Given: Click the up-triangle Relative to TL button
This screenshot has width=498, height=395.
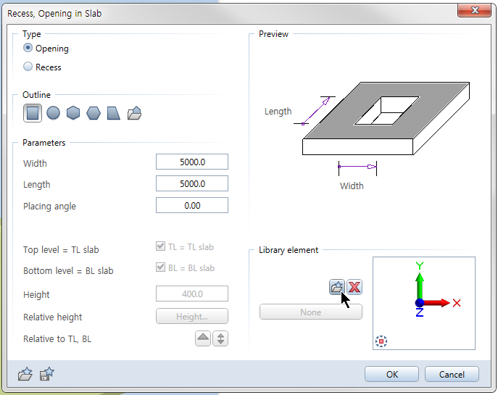Looking at the screenshot, I should tap(203, 338).
